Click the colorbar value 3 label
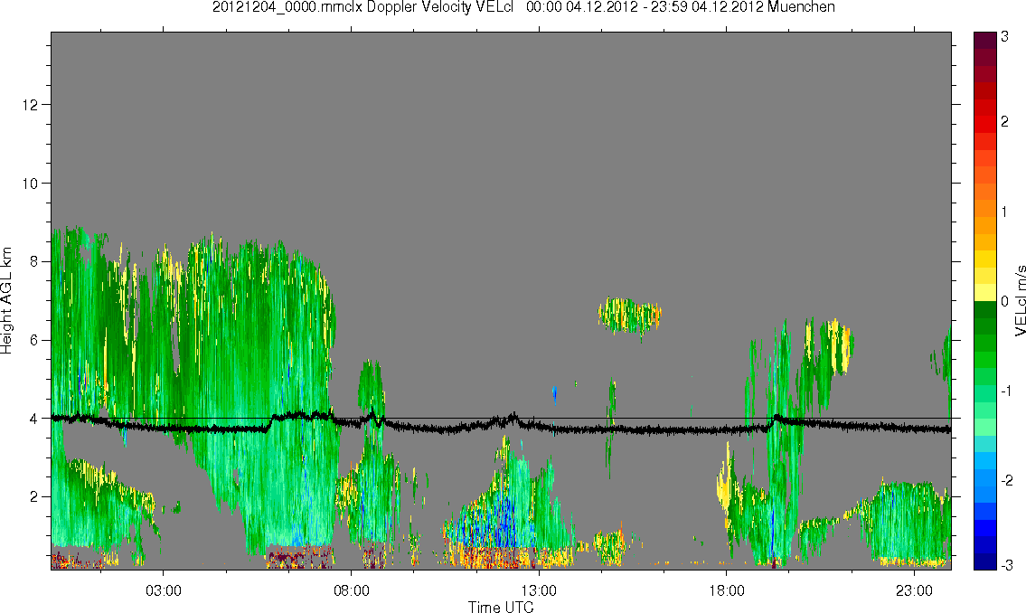The height and width of the screenshot is (613, 1026). [x=1005, y=37]
